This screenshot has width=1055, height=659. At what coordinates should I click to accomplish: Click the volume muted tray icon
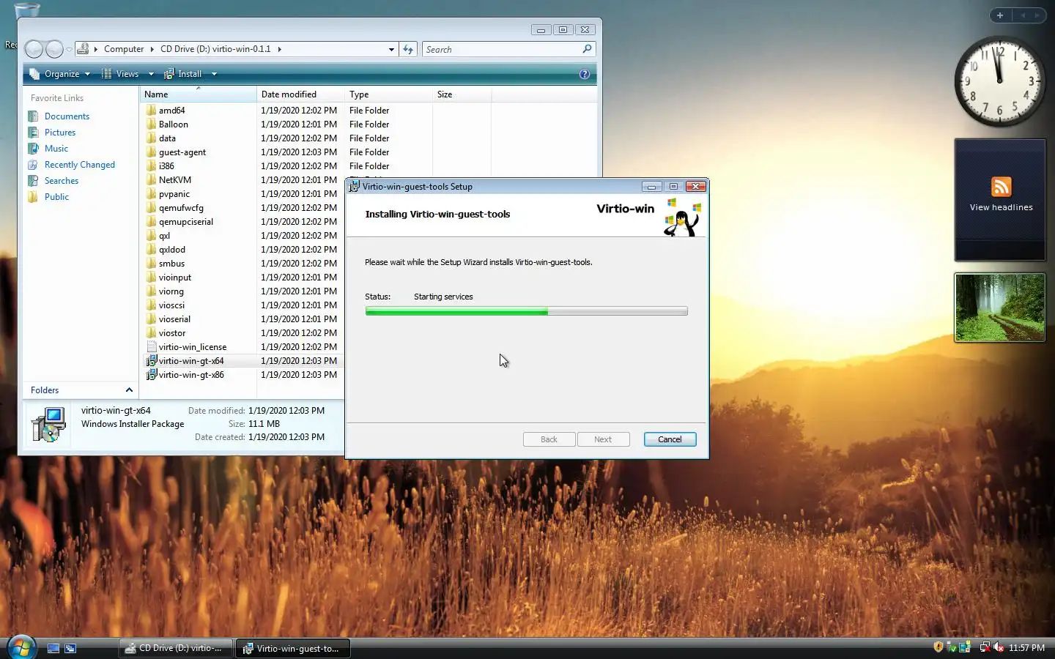tap(998, 647)
